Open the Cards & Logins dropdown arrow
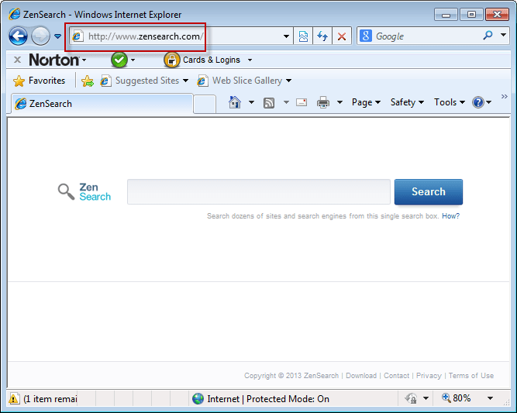The height and width of the screenshot is (413, 517). [250, 60]
